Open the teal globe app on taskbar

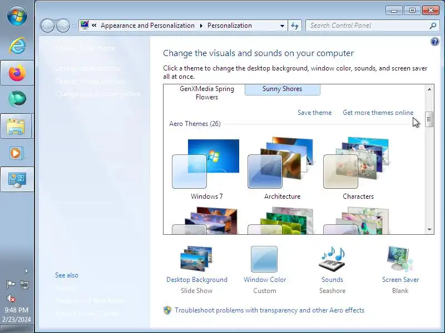17,99
